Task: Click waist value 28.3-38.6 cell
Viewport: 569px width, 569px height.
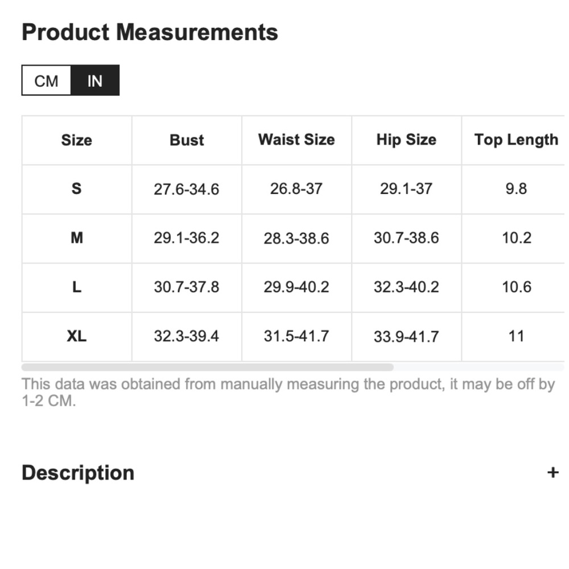Action: point(296,238)
